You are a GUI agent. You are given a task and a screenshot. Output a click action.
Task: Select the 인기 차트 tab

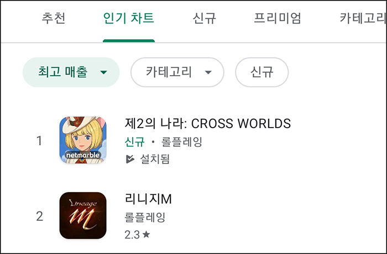click(x=129, y=18)
